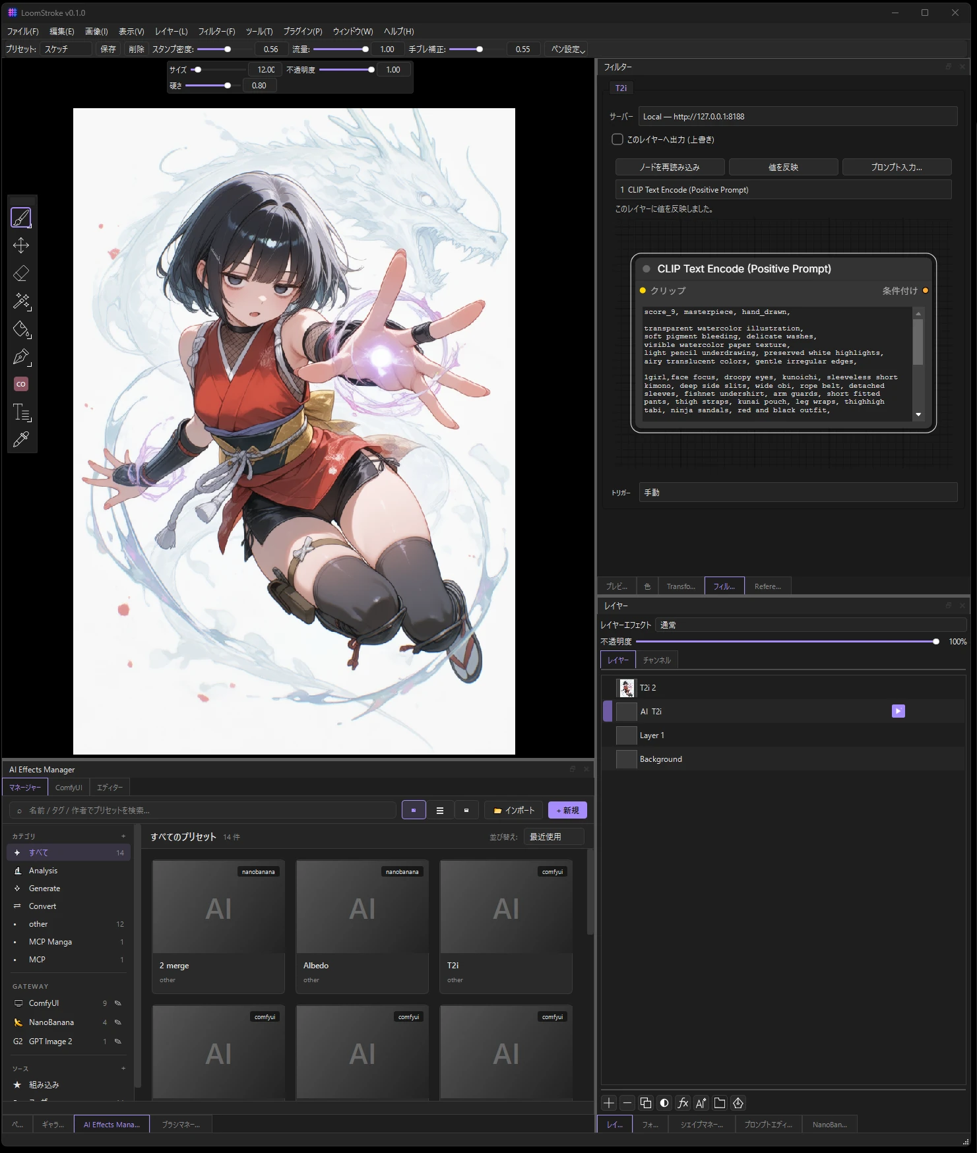
Task: Click the ノードを再読み込み button
Action: pyautogui.click(x=670, y=167)
